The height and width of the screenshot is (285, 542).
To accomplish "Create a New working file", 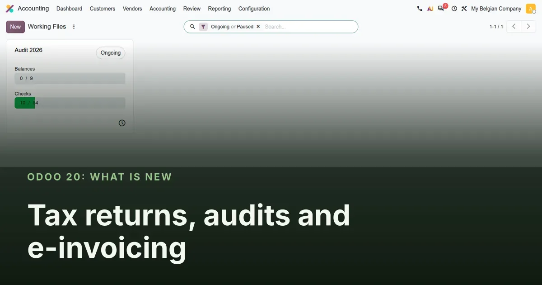I will point(15,27).
